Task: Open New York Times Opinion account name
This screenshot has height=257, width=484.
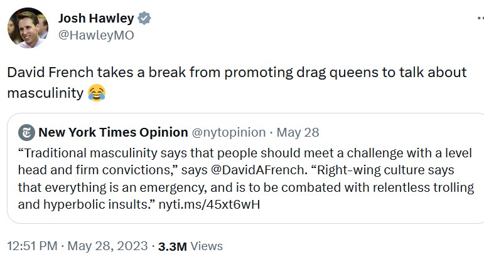Action: pos(113,132)
